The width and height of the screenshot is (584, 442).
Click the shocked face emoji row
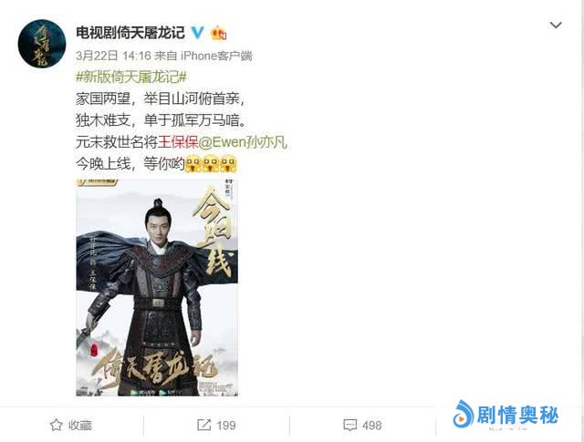pos(211,164)
